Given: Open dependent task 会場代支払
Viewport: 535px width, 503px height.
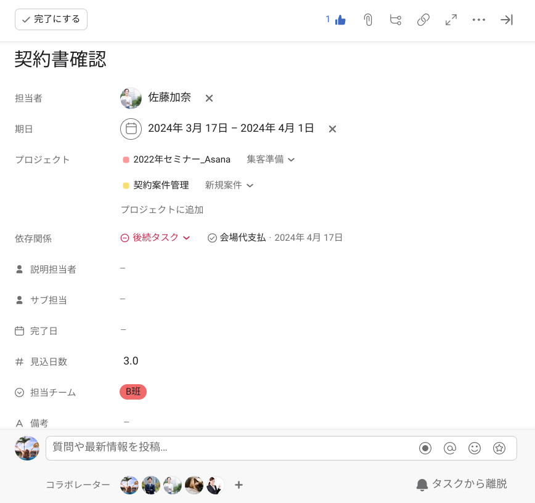Looking at the screenshot, I should 243,238.
